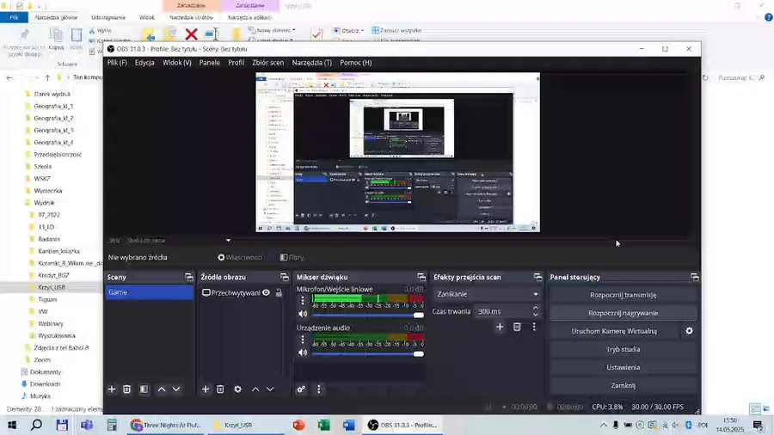Open virtual camera settings gear

[x=689, y=331]
